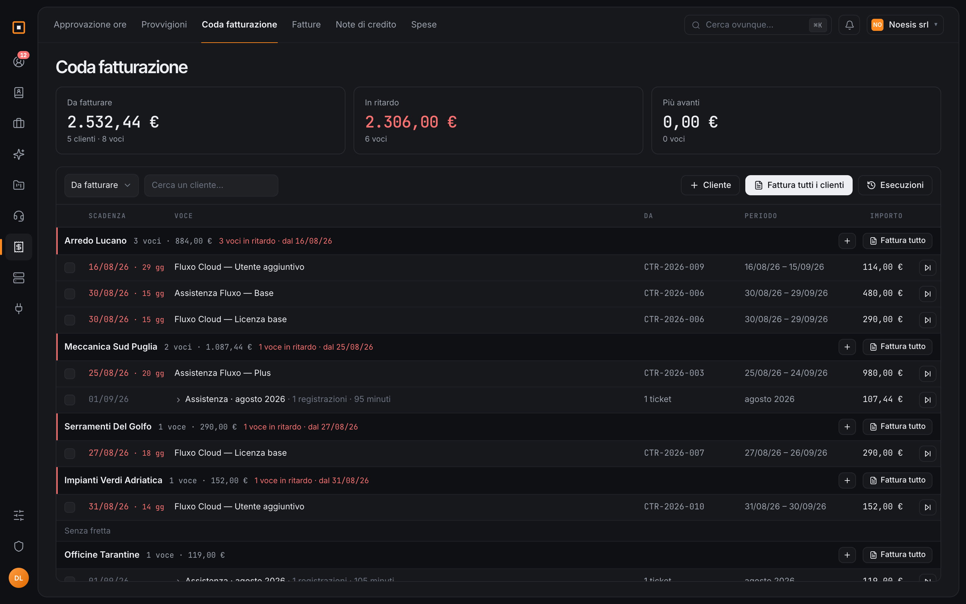Click the + Cliente button
Viewport: 966px width, 604px height.
tap(710, 185)
